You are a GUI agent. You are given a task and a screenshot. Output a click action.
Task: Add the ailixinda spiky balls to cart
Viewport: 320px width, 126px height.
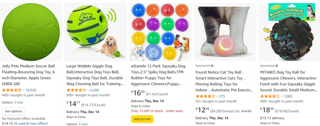142,119
